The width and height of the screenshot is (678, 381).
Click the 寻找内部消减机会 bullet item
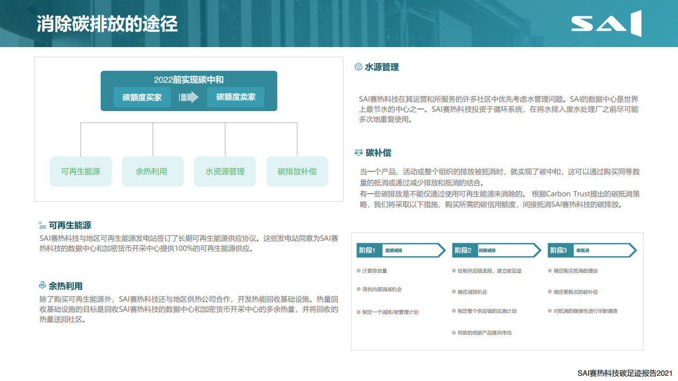379,289
